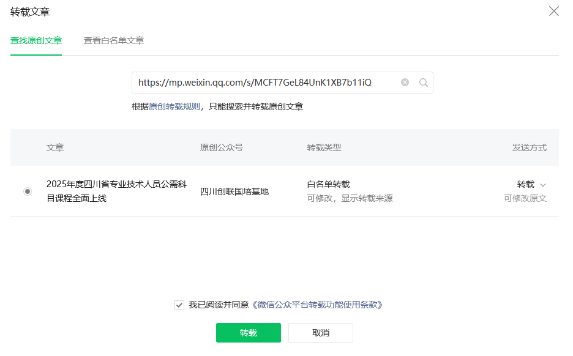Click account name 四川创联国培基地
Screen dimensions: 573x356
click(x=234, y=191)
